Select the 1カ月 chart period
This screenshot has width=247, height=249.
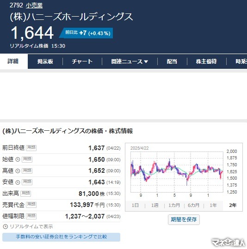click(x=174, y=205)
